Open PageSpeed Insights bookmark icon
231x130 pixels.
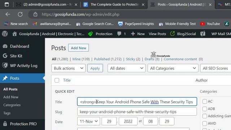(120, 24)
